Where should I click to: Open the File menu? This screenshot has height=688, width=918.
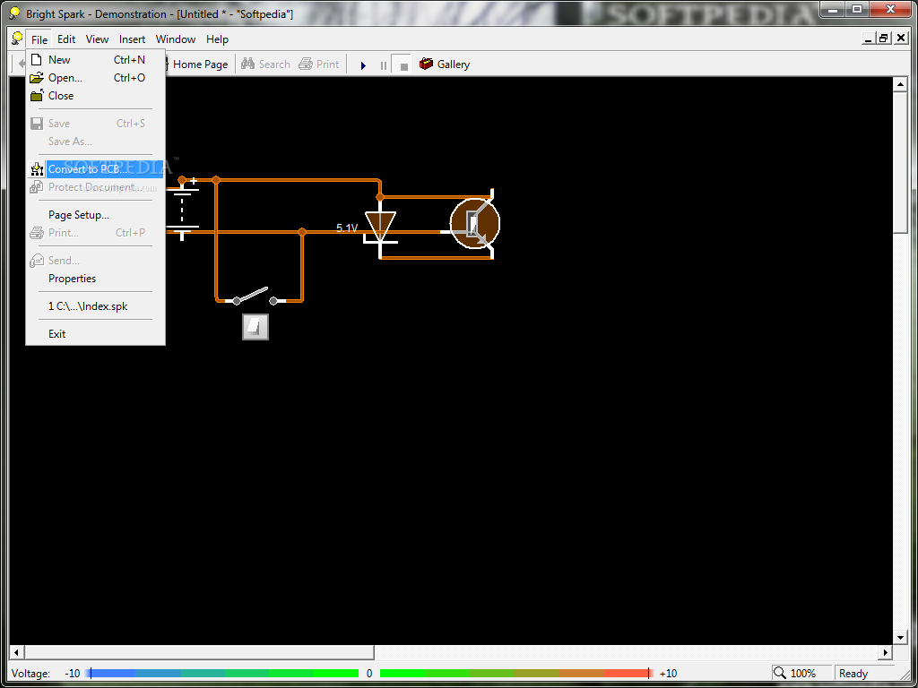tap(39, 39)
